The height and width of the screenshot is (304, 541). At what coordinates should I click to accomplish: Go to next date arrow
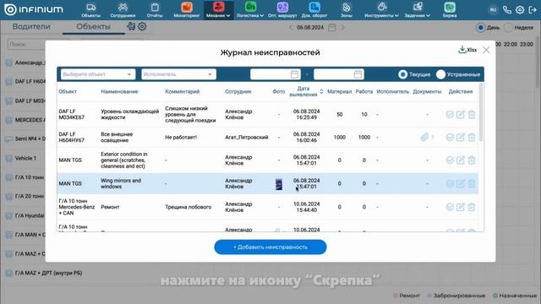click(342, 28)
